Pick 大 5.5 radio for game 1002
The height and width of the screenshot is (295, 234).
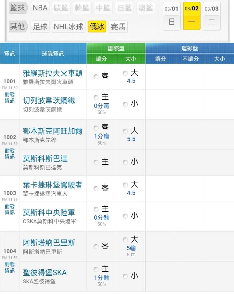pyautogui.click(x=125, y=131)
